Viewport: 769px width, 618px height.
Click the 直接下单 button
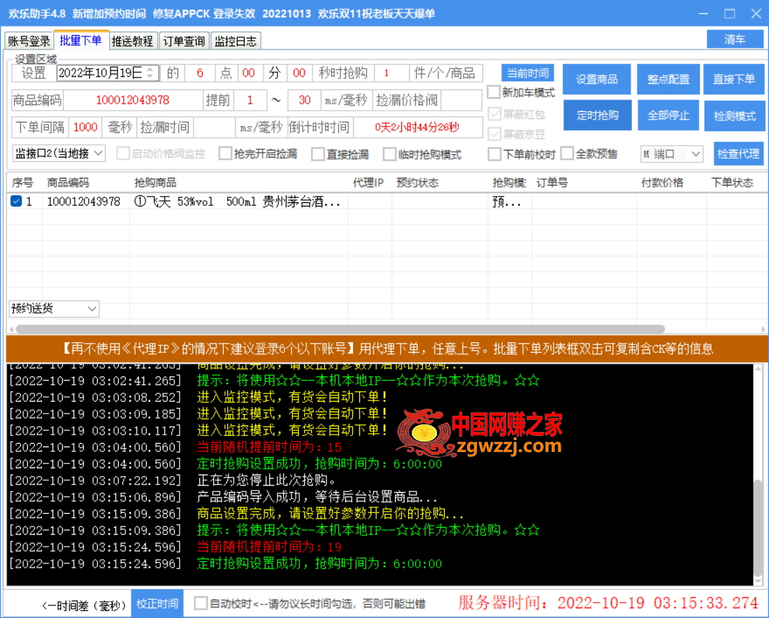[x=734, y=79]
